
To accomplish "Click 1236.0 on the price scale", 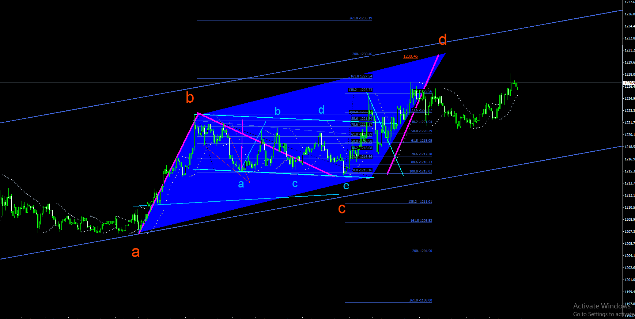I will (630, 14).
